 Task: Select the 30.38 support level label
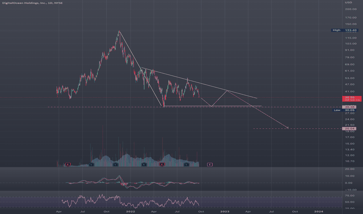(349, 107)
